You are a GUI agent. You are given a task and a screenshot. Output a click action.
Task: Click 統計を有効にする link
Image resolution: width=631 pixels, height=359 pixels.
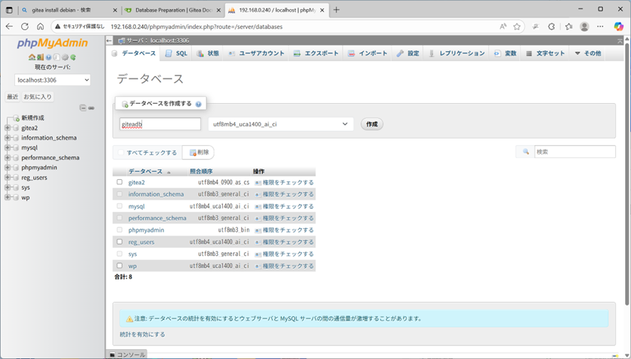pyautogui.click(x=142, y=334)
